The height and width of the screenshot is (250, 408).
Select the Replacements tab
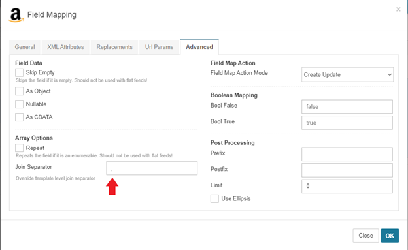click(114, 47)
